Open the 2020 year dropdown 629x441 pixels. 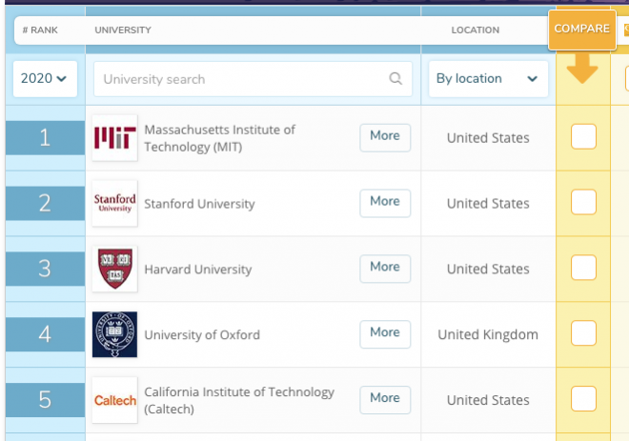tap(45, 78)
